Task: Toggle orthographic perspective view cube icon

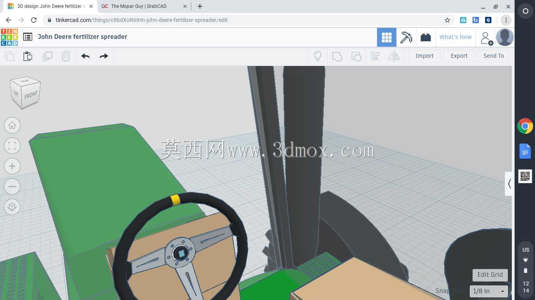Action: [x=12, y=207]
